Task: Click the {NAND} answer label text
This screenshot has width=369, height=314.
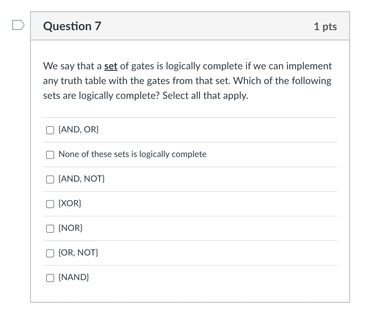Action: 74,277
